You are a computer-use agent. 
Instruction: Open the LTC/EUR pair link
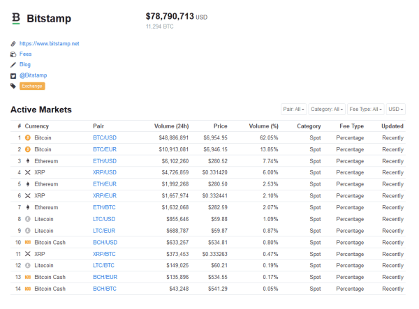pyautogui.click(x=104, y=231)
